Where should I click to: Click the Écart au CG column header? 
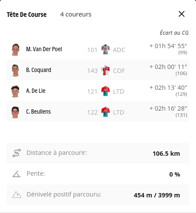coord(174,33)
